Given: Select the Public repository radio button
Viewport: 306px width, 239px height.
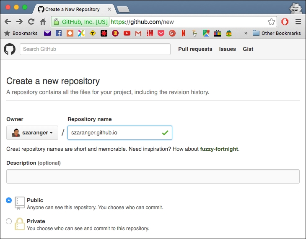Looking at the screenshot, I should [9, 200].
